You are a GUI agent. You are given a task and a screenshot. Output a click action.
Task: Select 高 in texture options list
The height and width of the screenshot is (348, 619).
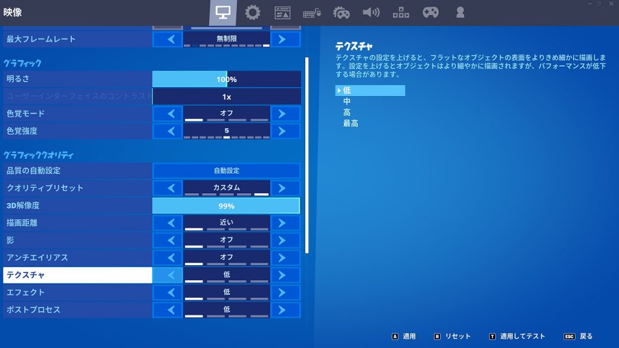coord(346,112)
